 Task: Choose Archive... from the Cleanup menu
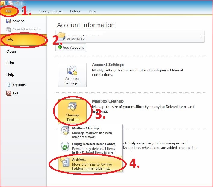[90, 164]
